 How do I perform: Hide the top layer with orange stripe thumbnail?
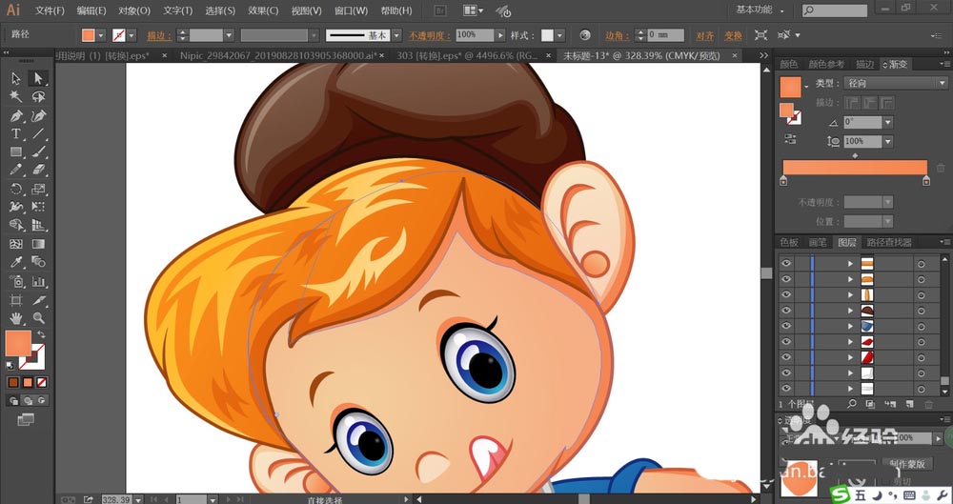[x=786, y=263]
